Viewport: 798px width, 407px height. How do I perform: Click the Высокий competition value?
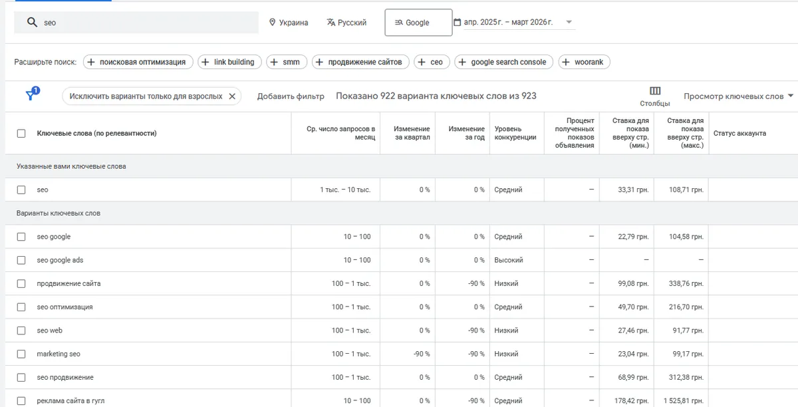tap(509, 260)
